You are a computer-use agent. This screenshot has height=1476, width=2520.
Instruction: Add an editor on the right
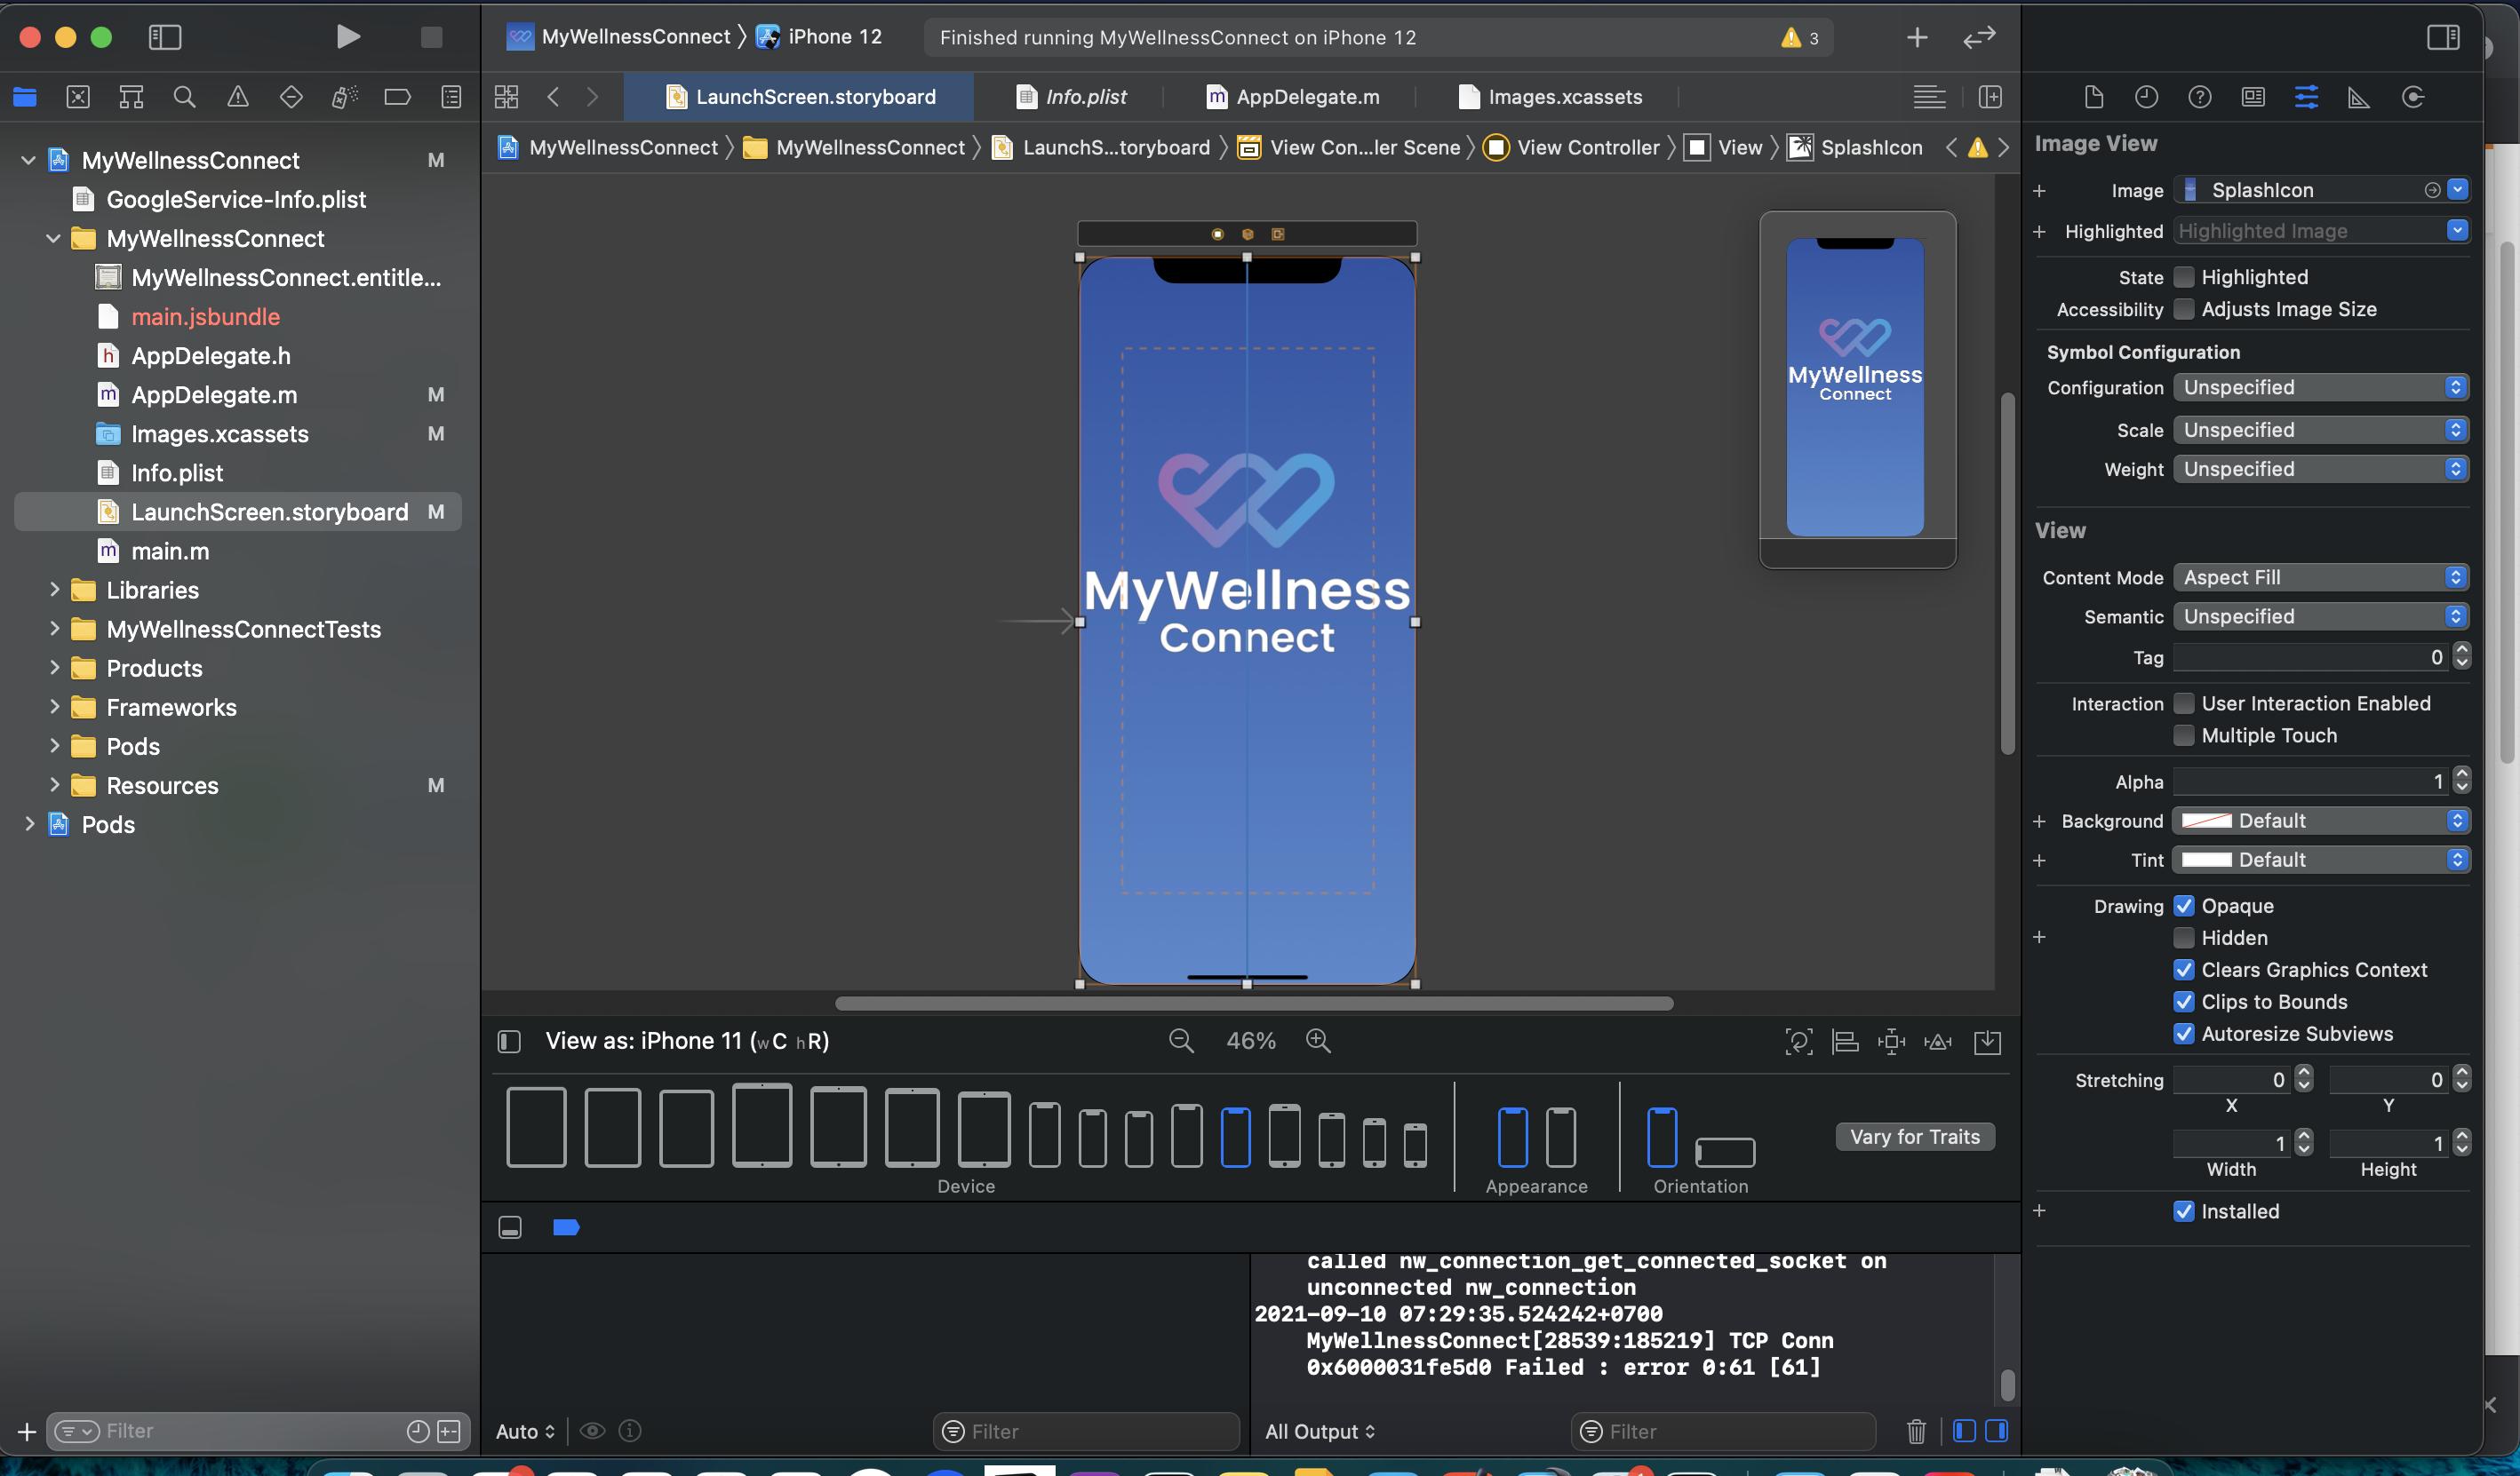1990,97
